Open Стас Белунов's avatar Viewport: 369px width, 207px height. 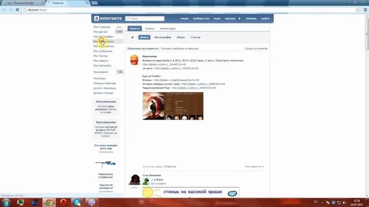tap(134, 180)
